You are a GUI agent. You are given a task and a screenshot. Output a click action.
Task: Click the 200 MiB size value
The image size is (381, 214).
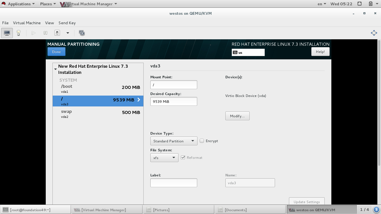click(x=131, y=87)
